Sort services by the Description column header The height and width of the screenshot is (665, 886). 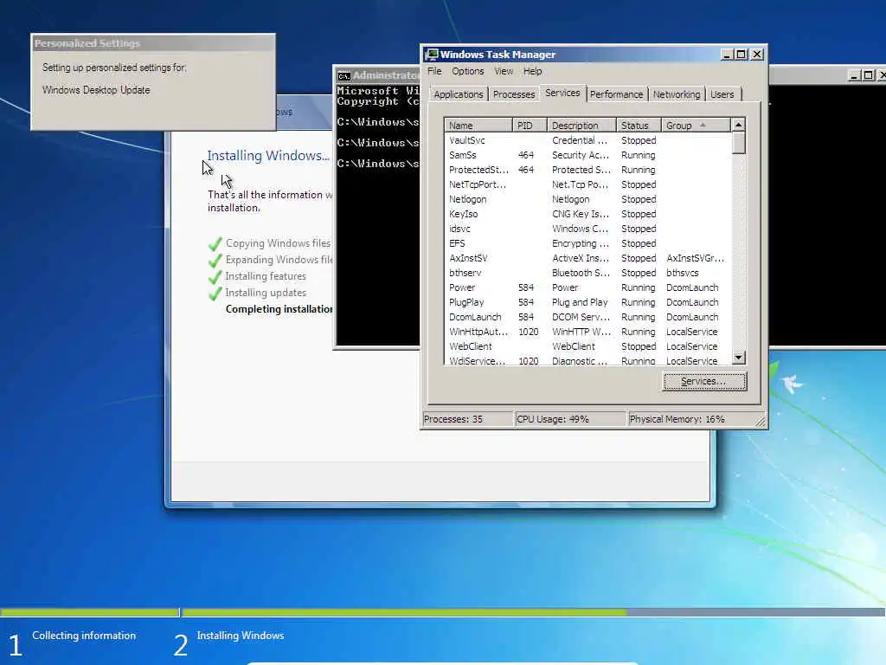[x=581, y=126]
